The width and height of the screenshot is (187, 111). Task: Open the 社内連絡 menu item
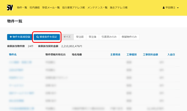pos(34,8)
